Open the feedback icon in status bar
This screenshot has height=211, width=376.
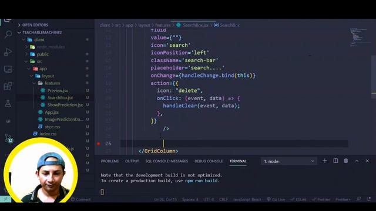tap(359, 199)
